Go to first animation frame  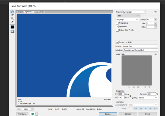pos(136,109)
